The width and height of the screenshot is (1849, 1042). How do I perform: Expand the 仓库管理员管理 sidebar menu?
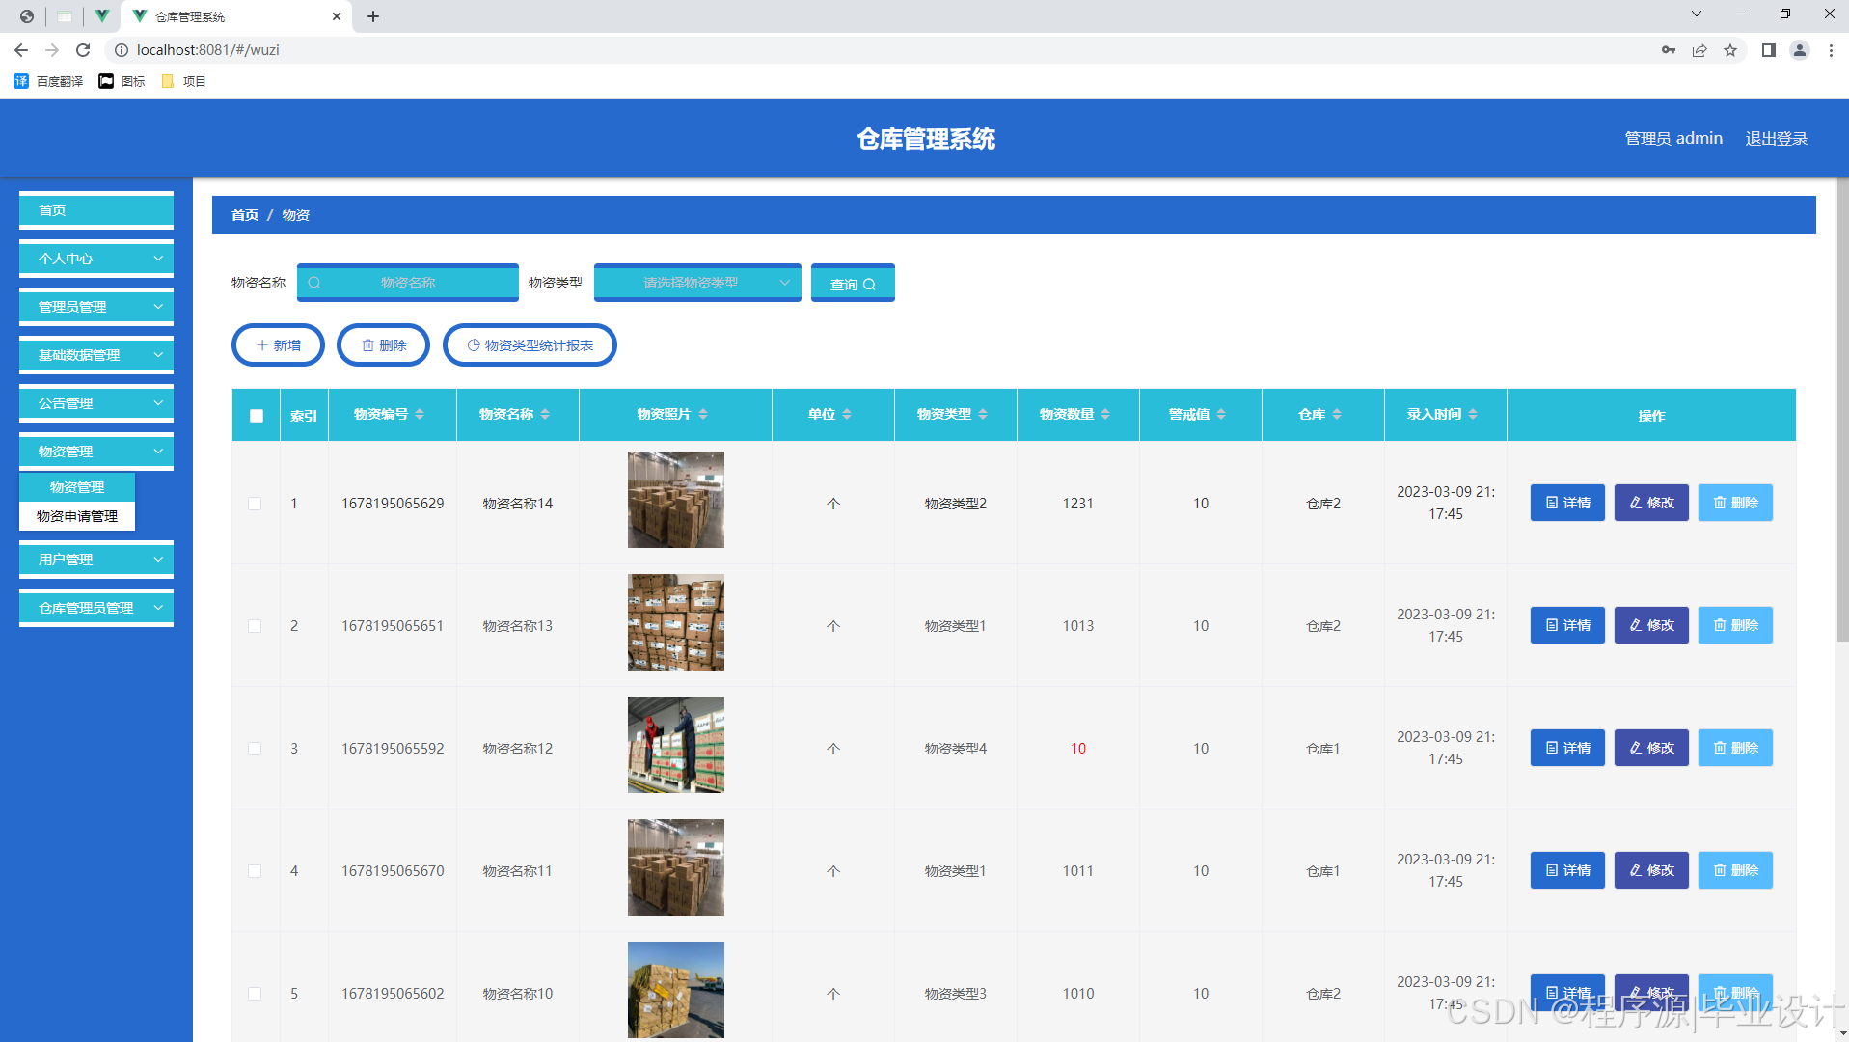tap(96, 608)
